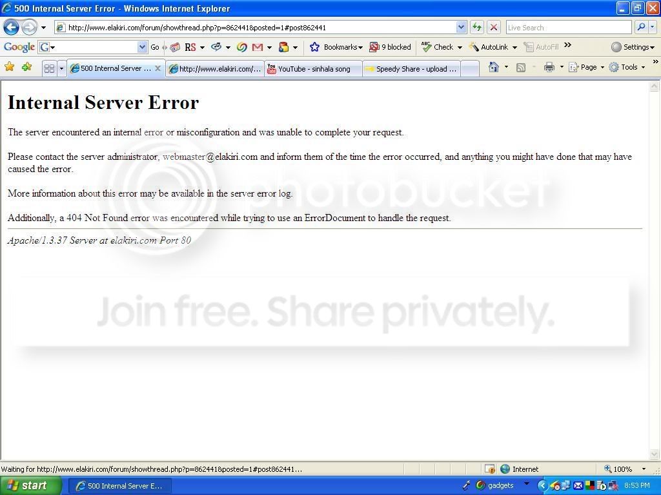Click the 9 blocked popup blocker button
Screen dimensions: 661x495
pyautogui.click(x=390, y=47)
